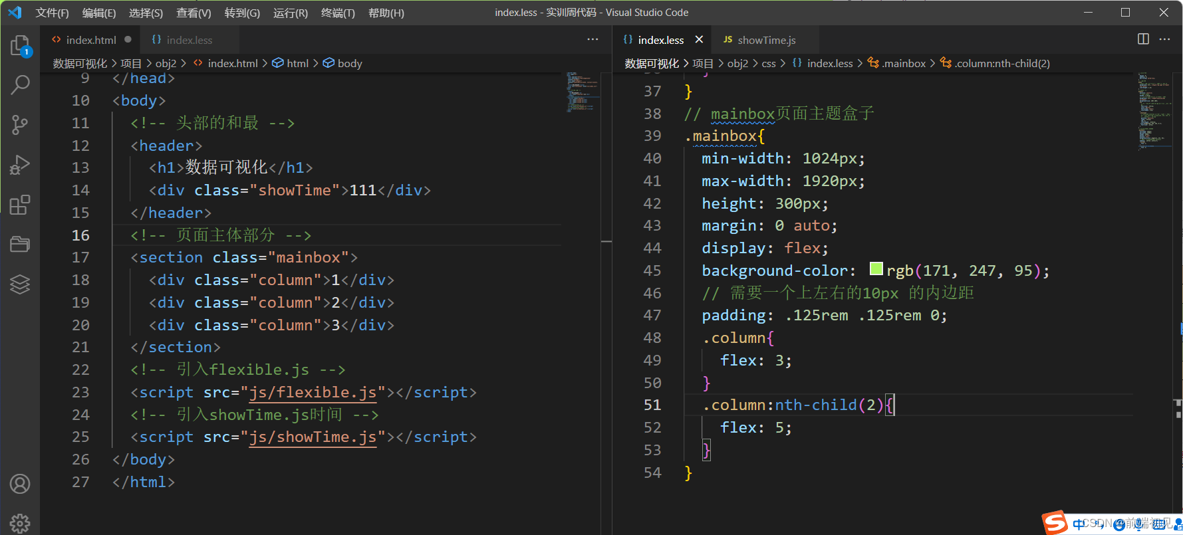The width and height of the screenshot is (1183, 535).
Task: Open the js/flexible.js link on line 23
Action: pyautogui.click(x=313, y=392)
